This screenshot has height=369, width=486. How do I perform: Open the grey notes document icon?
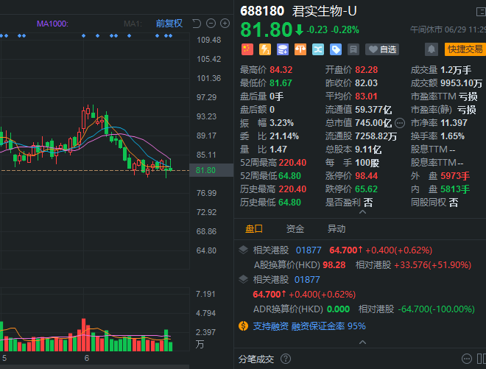(x=353, y=49)
